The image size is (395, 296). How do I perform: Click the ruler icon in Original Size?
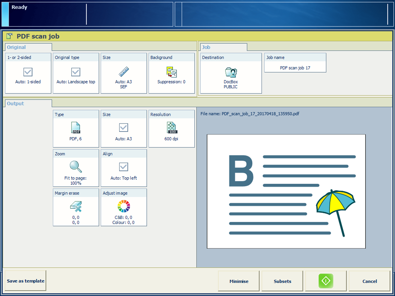tap(124, 72)
